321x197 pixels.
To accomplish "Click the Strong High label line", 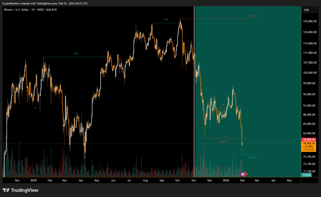I will pyautogui.click(x=253, y=16).
